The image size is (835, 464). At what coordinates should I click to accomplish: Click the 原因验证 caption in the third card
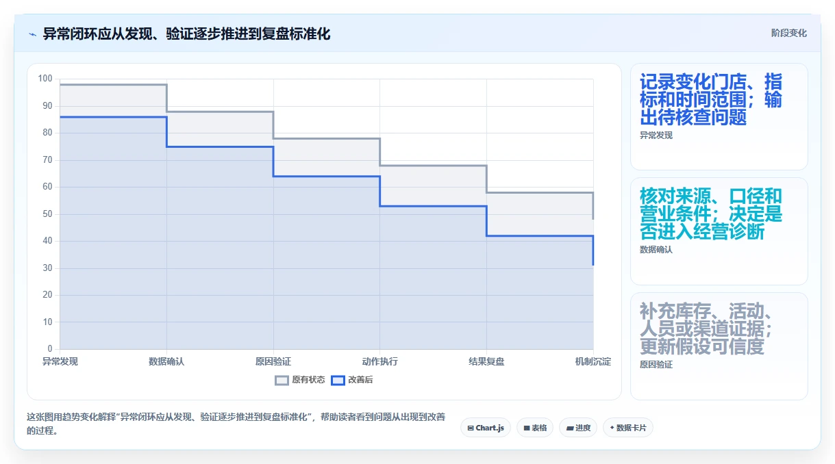coord(656,365)
